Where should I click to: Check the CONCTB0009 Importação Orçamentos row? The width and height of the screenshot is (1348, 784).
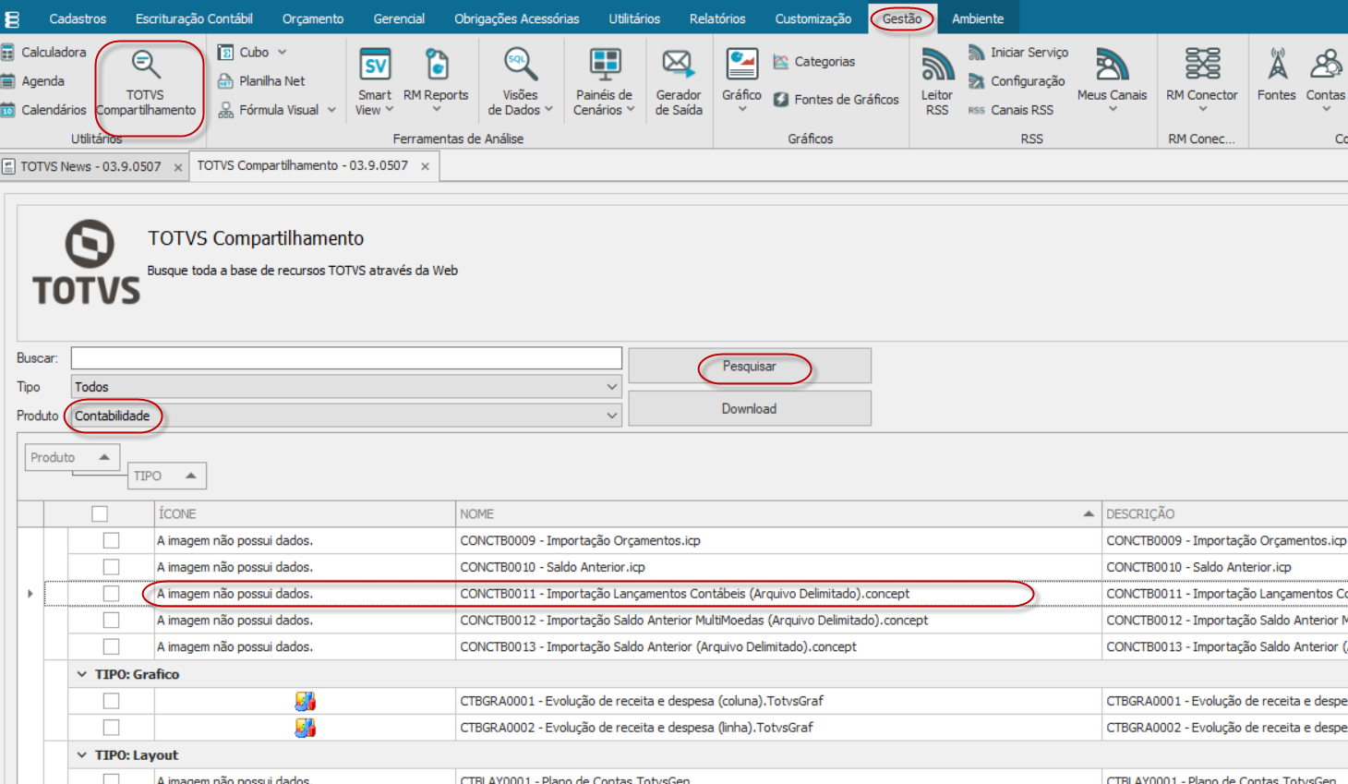[x=111, y=540]
